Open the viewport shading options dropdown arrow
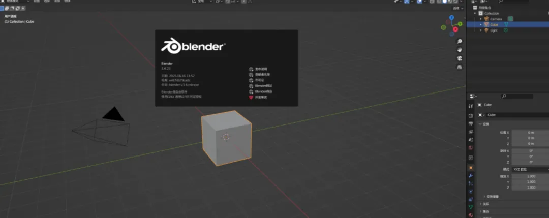The image size is (549, 218). [x=461, y=2]
